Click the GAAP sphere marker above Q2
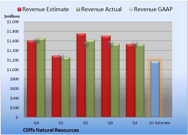Image resolution: width=188 pixels, height=135 pixels. point(86,44)
